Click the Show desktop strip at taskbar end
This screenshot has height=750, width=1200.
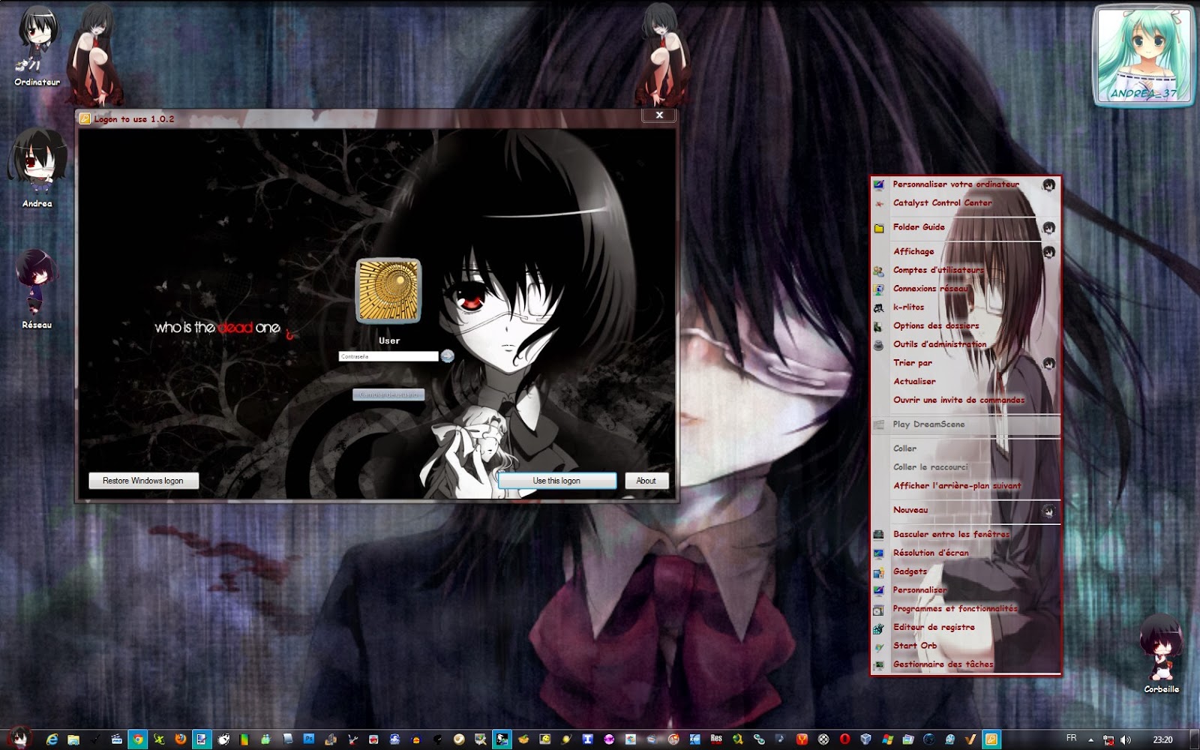[x=1194, y=739]
